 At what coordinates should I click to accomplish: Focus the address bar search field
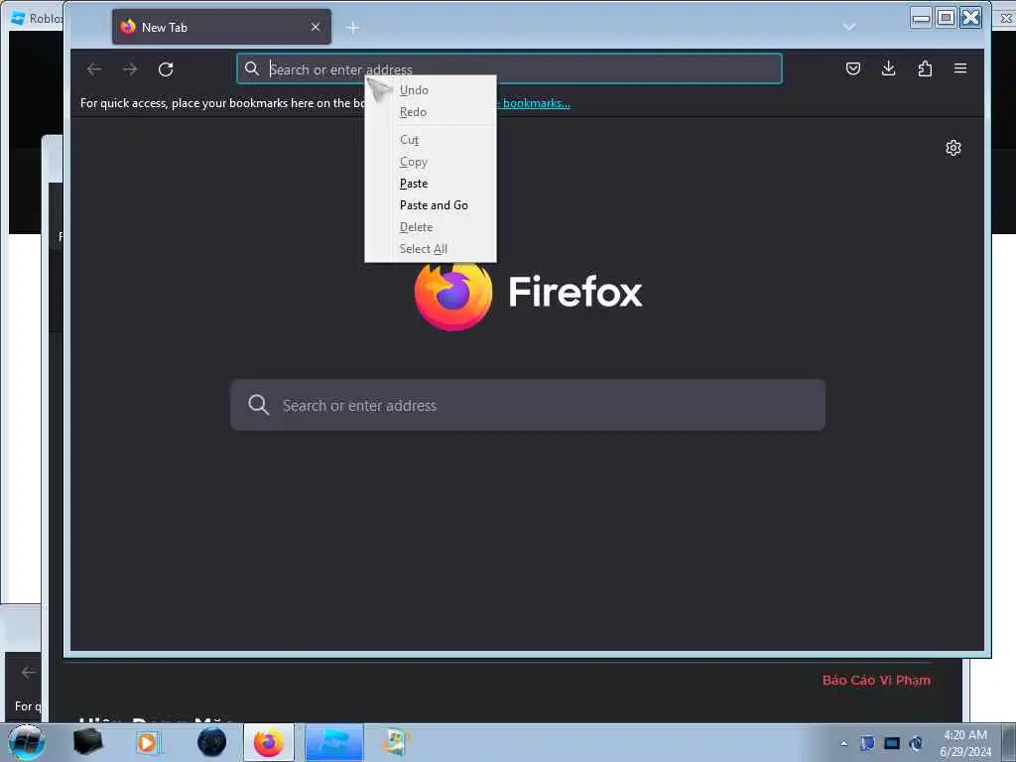coord(509,68)
